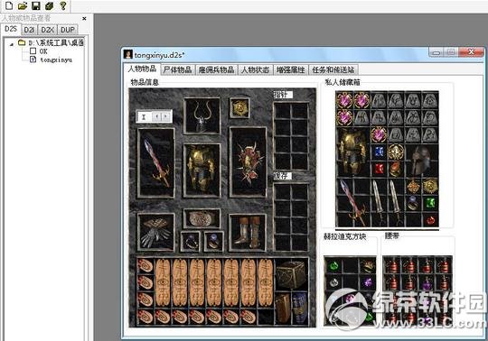Close the left item viewer panel
The height and width of the screenshot is (341, 488).
(x=84, y=19)
